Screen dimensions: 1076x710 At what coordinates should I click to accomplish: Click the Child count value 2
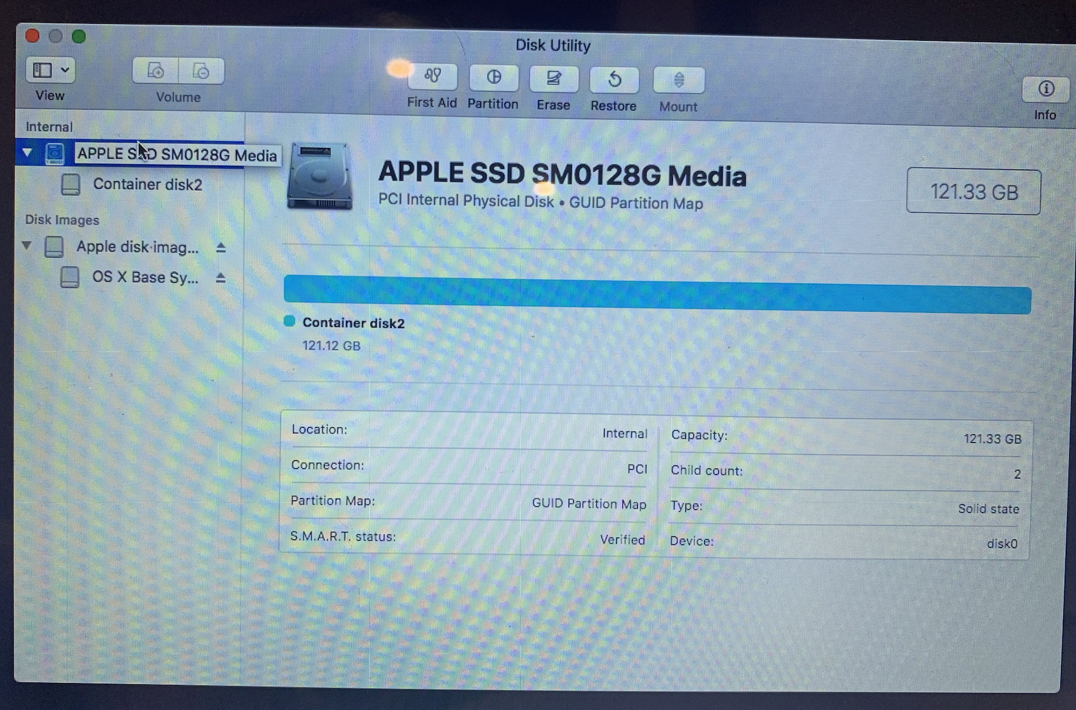click(1017, 474)
